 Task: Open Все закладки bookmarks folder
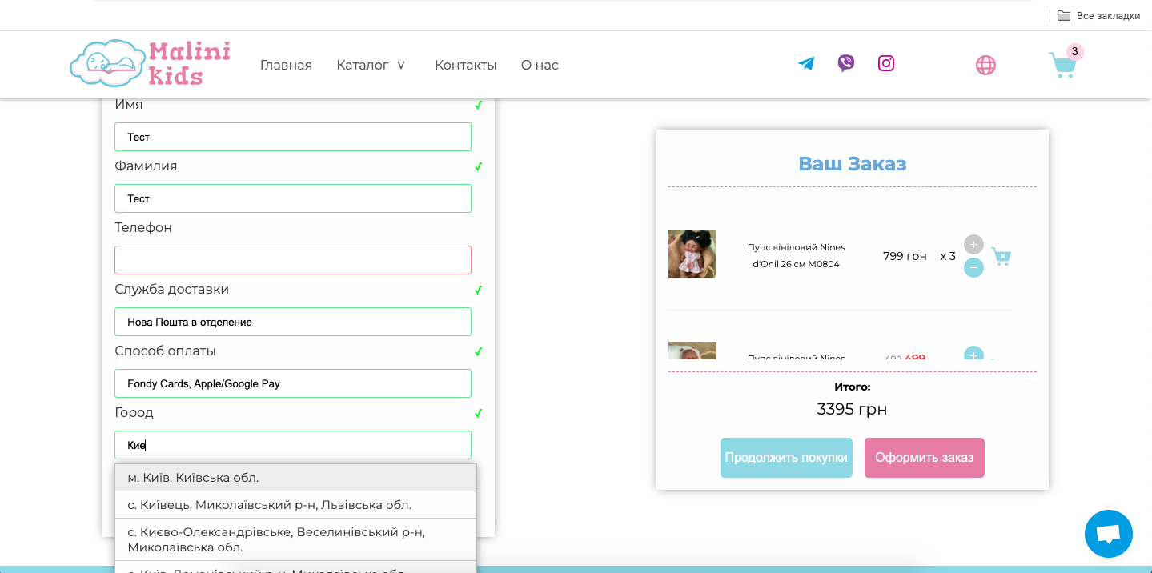click(1099, 16)
